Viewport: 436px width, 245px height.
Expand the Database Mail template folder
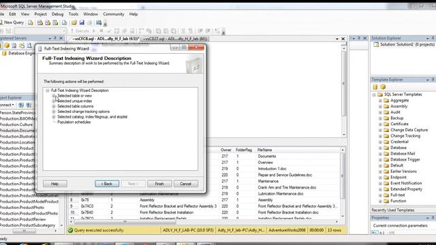click(x=380, y=154)
